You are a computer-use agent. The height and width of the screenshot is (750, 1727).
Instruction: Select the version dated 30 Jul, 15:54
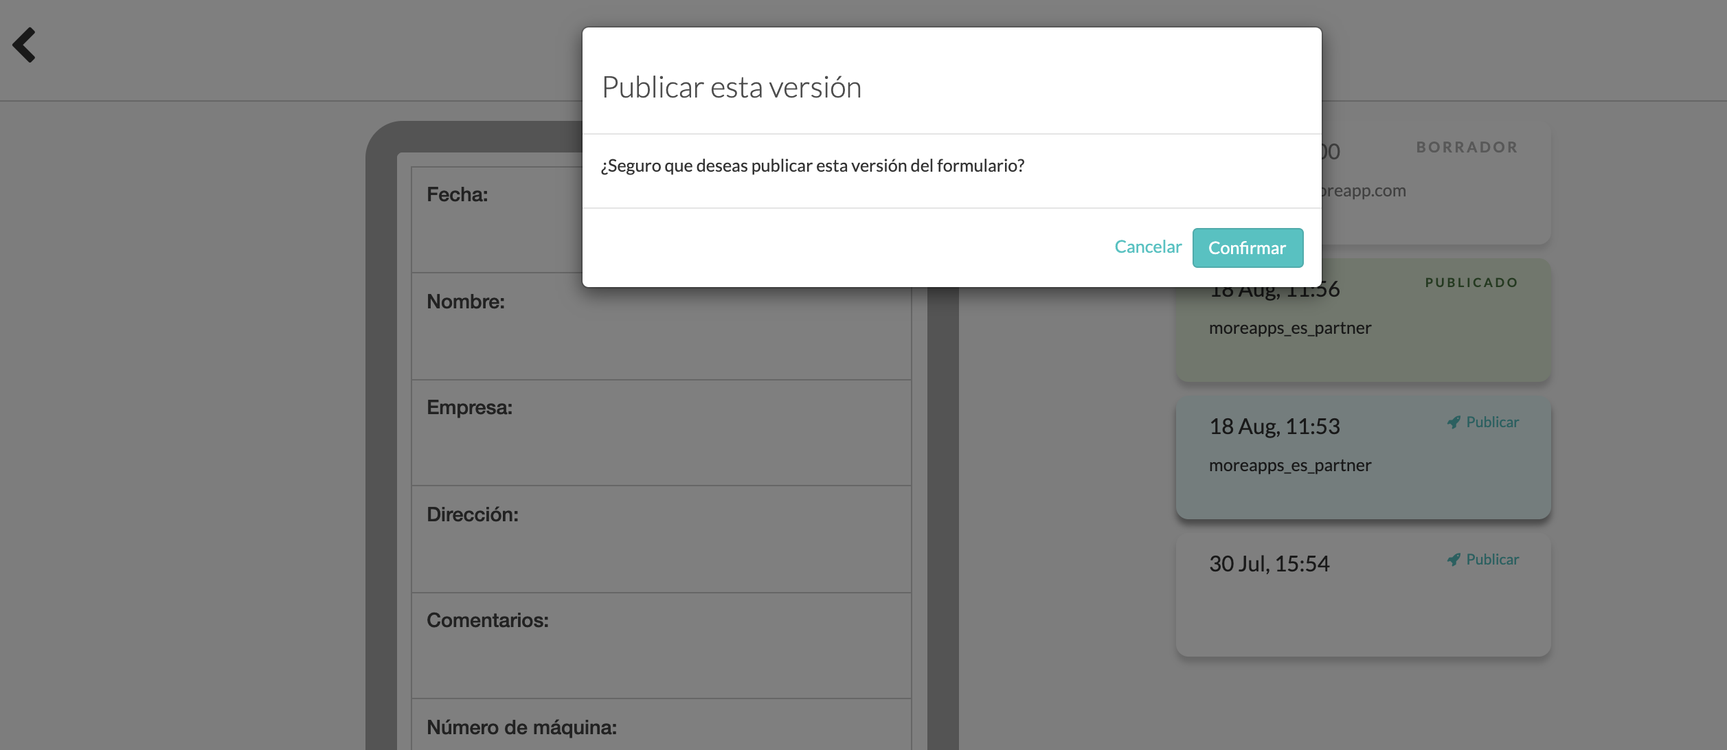point(1363,595)
